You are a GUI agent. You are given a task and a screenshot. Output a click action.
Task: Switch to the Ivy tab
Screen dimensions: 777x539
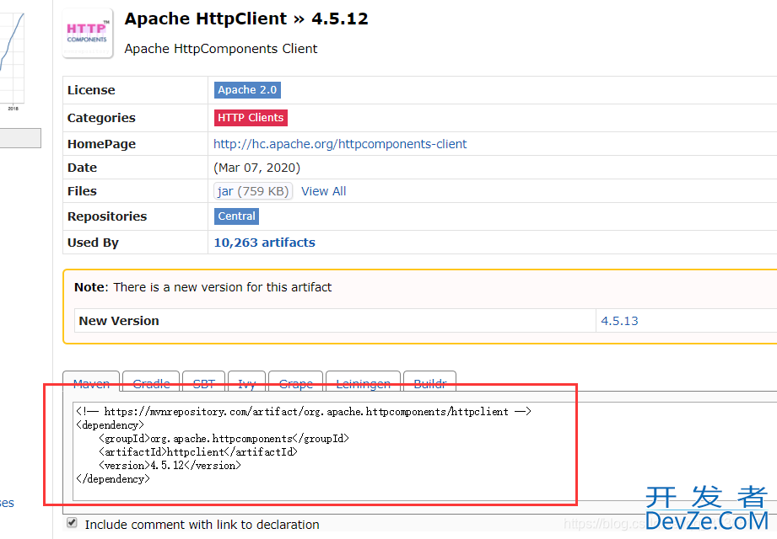[247, 382]
